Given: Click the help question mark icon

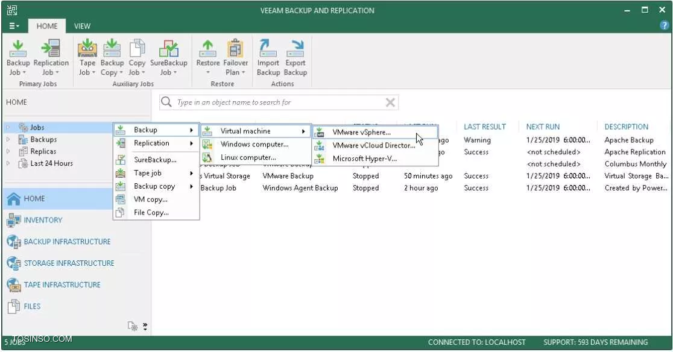Looking at the screenshot, I should point(664,26).
